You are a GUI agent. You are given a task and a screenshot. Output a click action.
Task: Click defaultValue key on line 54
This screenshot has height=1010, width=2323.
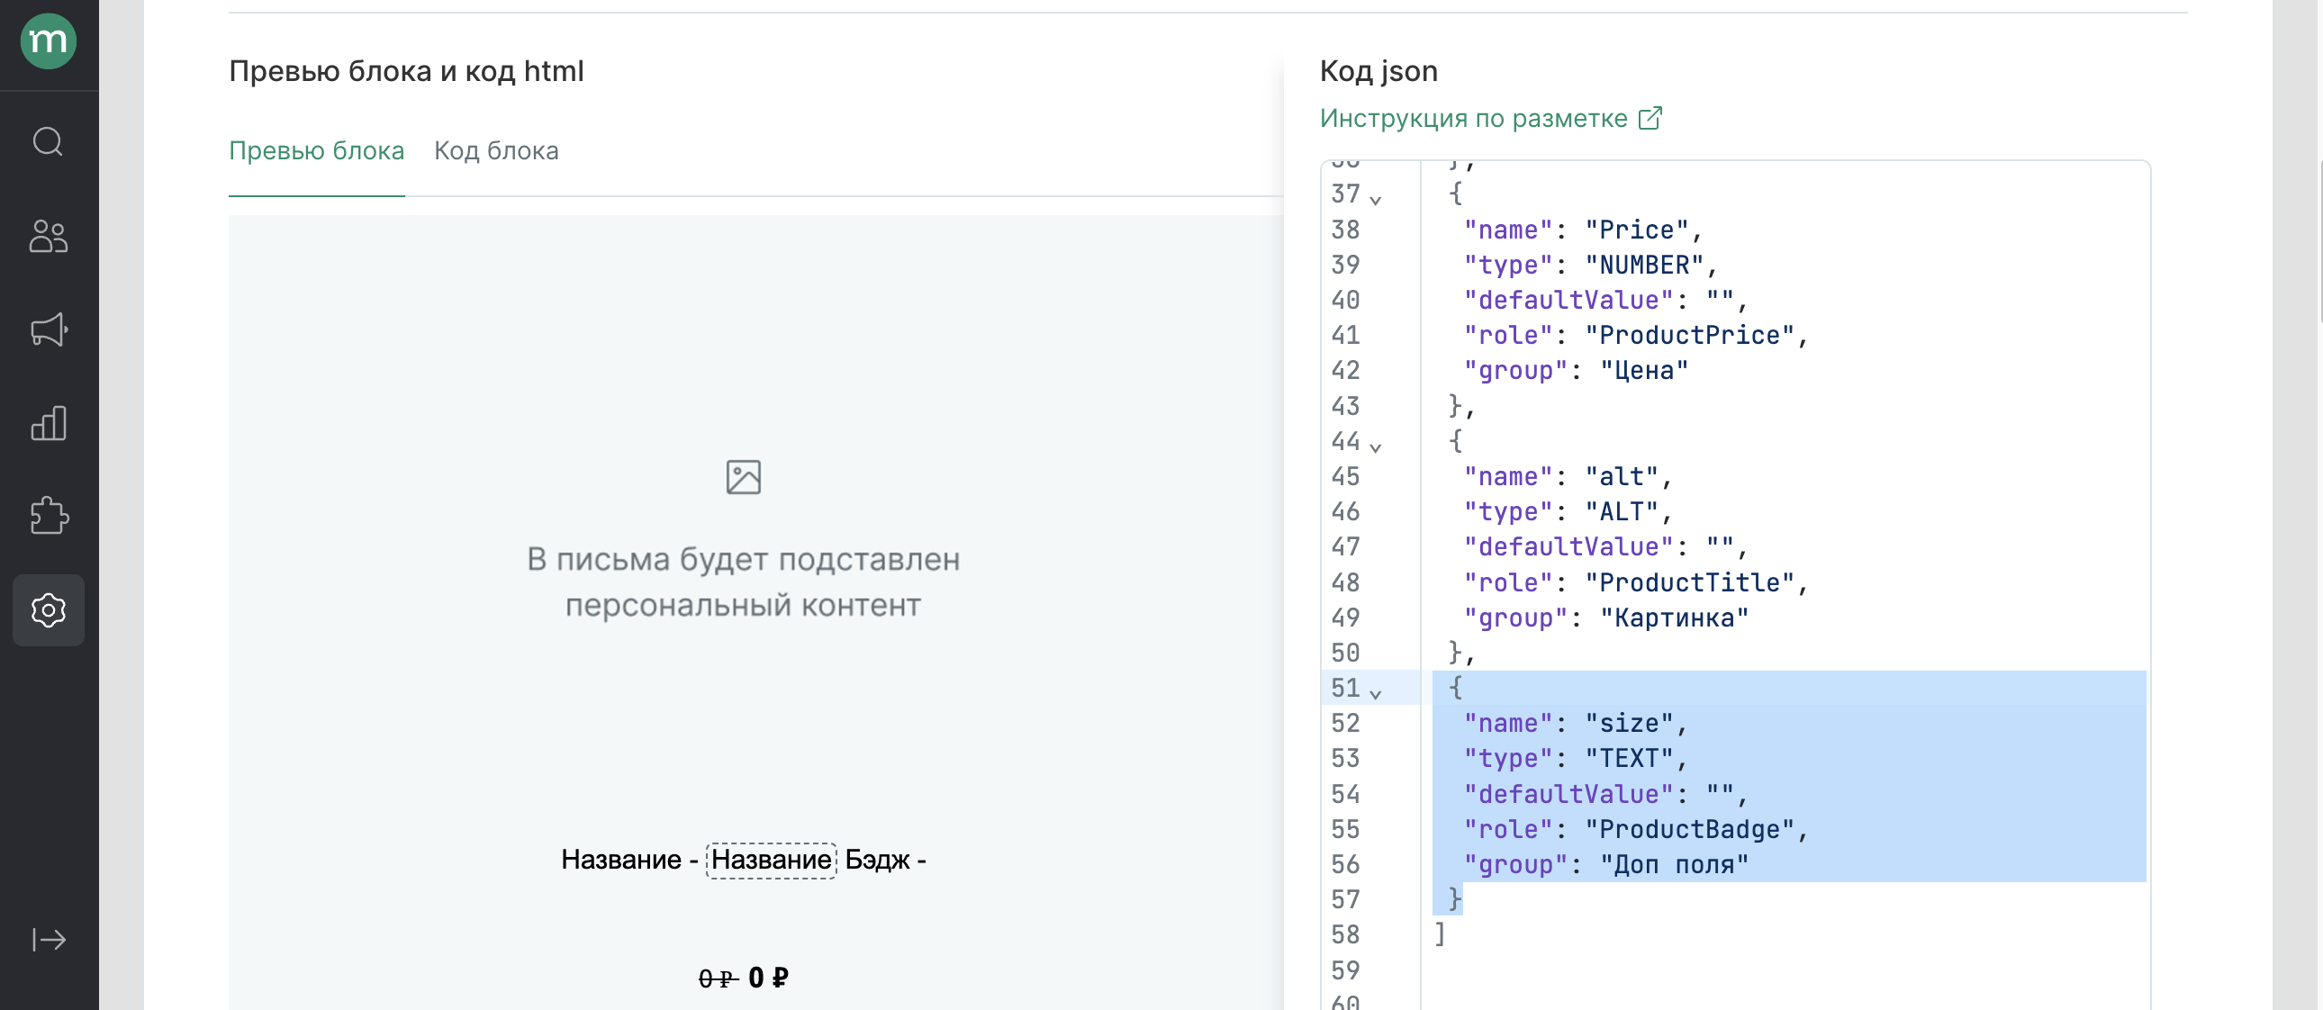point(1568,795)
